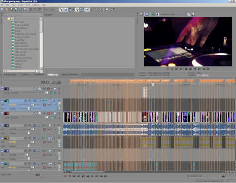236x183 pixels.
Task: Open the Tools menu
Action: click(x=28, y=5)
